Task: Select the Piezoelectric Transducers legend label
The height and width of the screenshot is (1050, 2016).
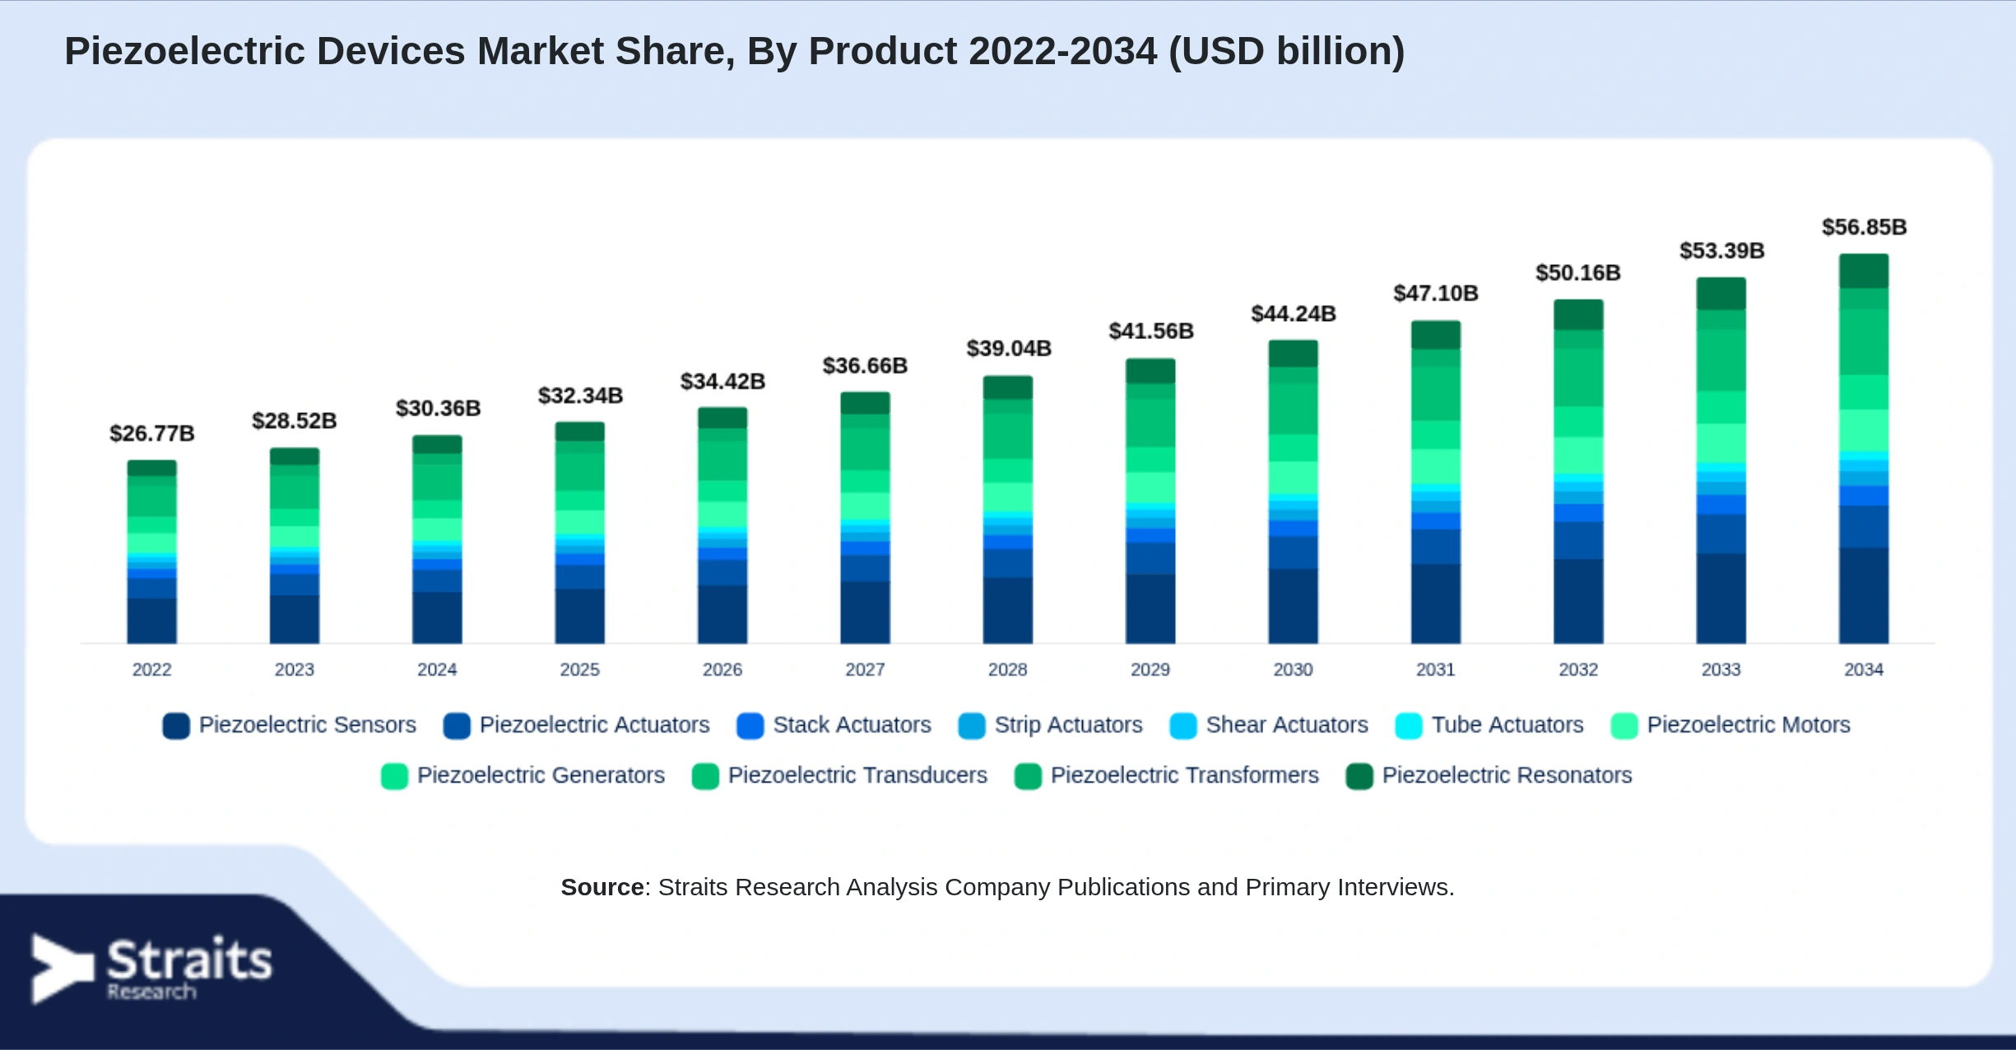Action: [x=857, y=775]
